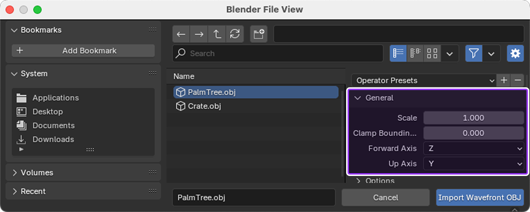Click the Volumes panel drag grip
This screenshot has height=212, width=530.
(153, 172)
